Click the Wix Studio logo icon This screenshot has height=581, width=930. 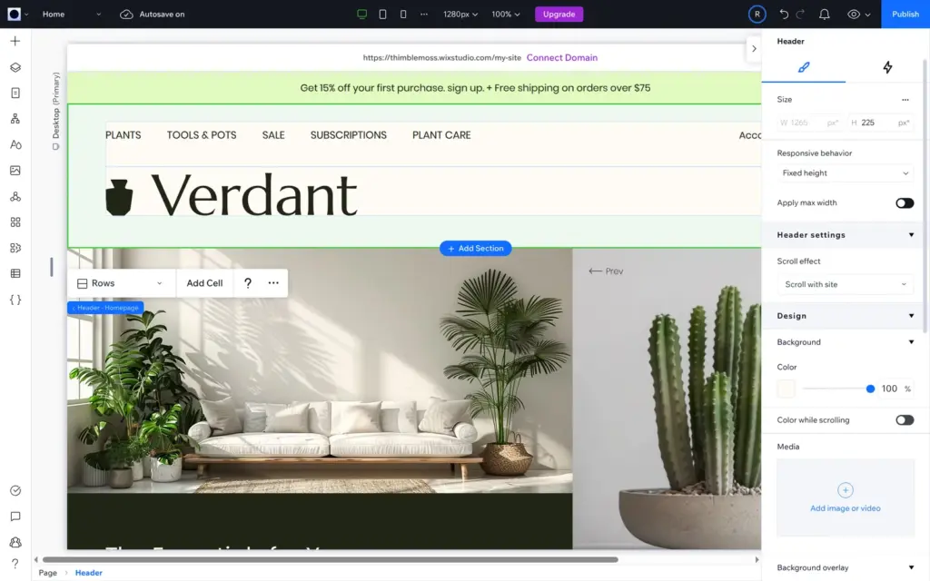coord(15,14)
